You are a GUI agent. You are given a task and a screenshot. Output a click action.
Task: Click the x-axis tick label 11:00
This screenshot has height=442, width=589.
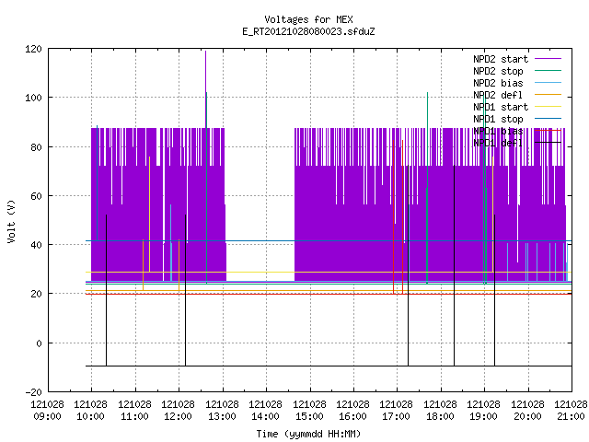[134, 416]
